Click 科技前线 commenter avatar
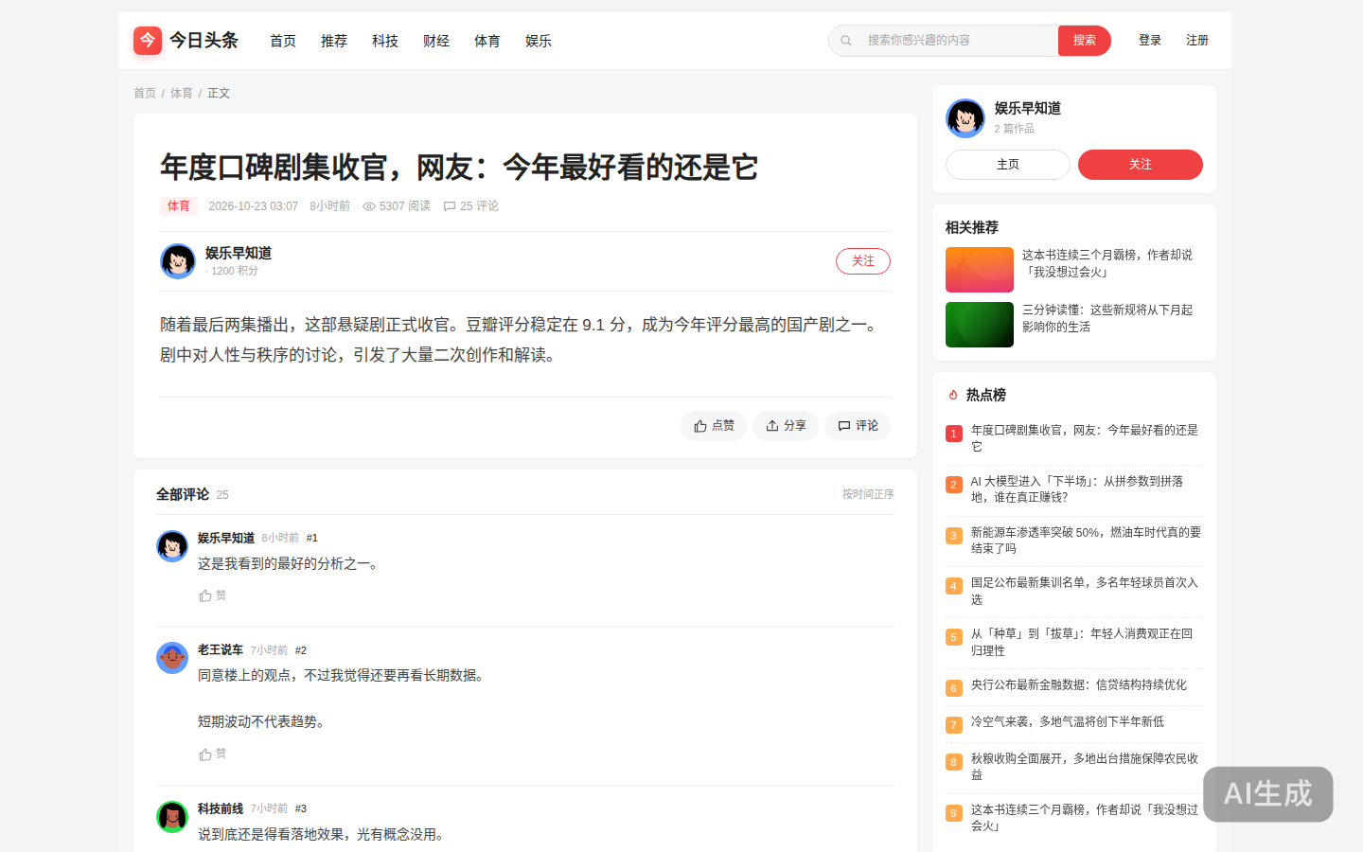The width and height of the screenshot is (1363, 852). 172,816
